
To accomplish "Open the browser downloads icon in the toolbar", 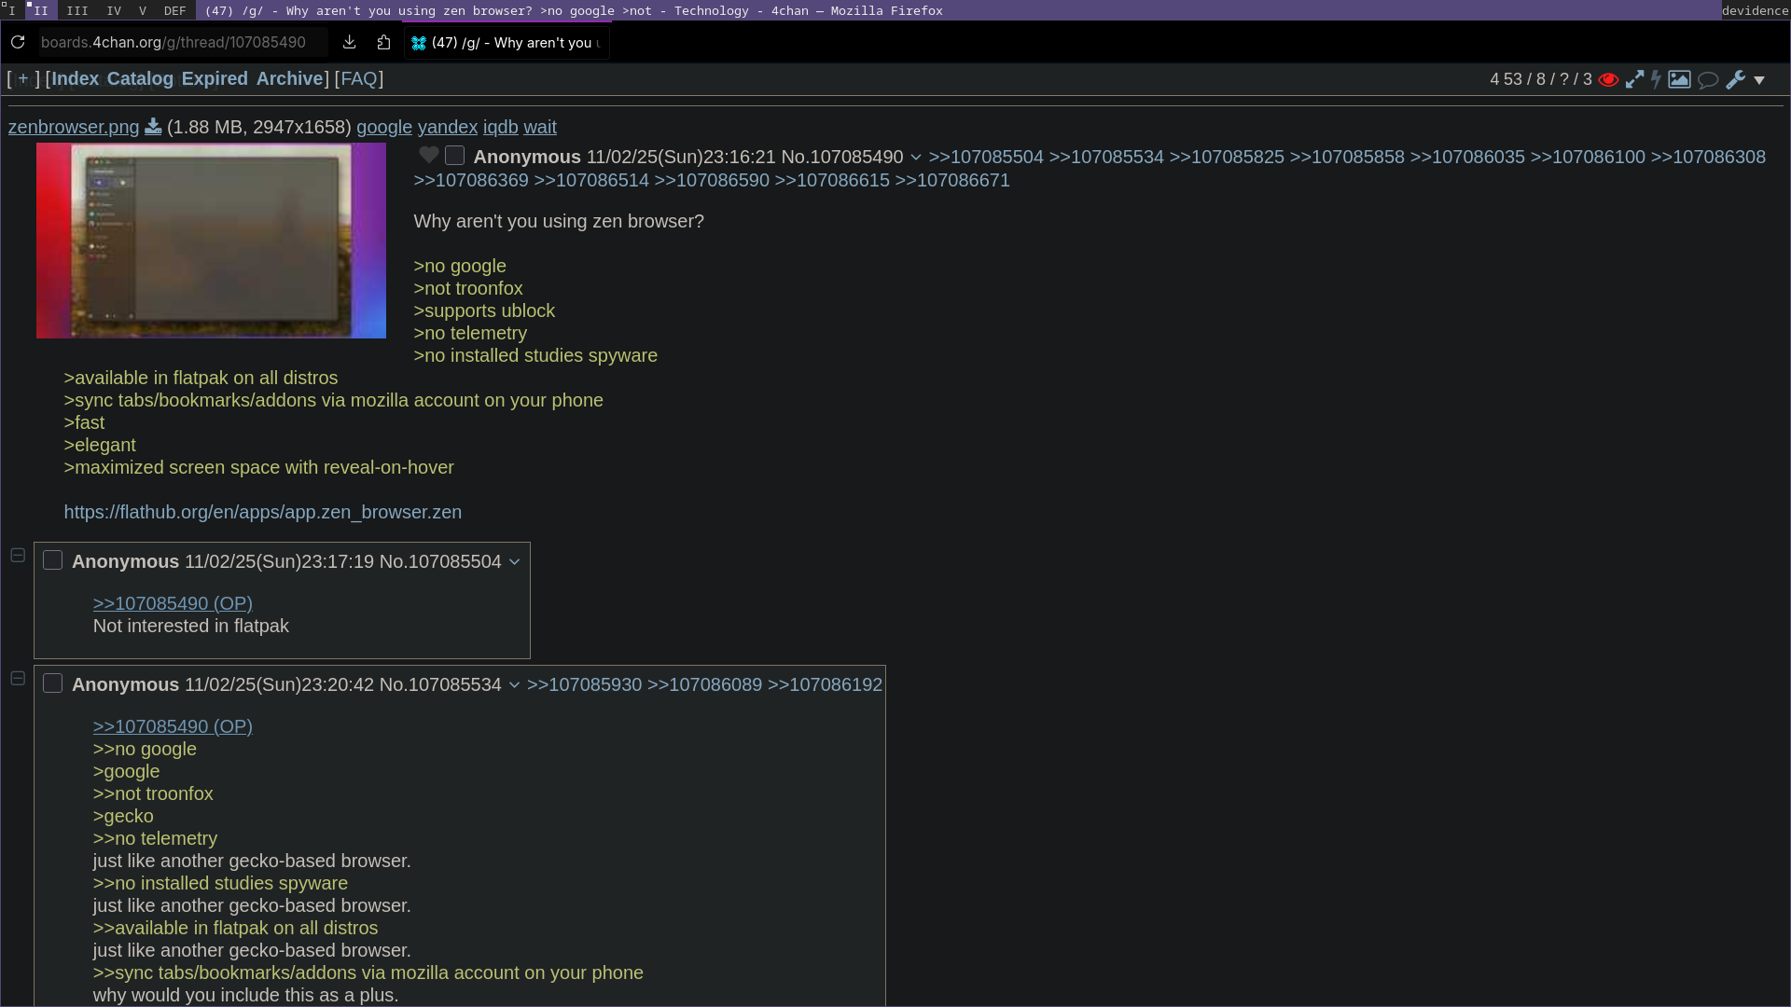I will point(349,42).
